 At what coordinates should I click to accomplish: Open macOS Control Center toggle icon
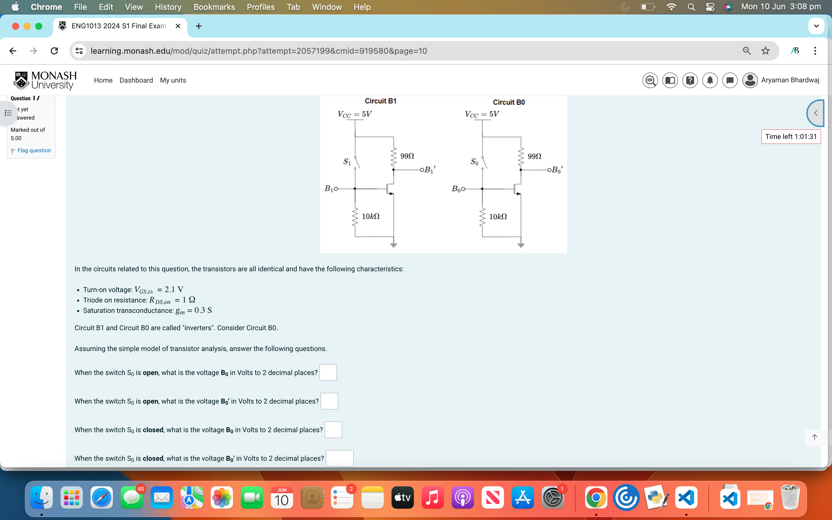tap(710, 7)
